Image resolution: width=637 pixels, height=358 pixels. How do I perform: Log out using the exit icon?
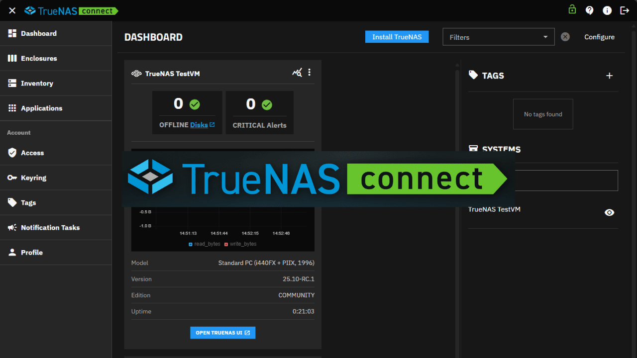click(625, 10)
